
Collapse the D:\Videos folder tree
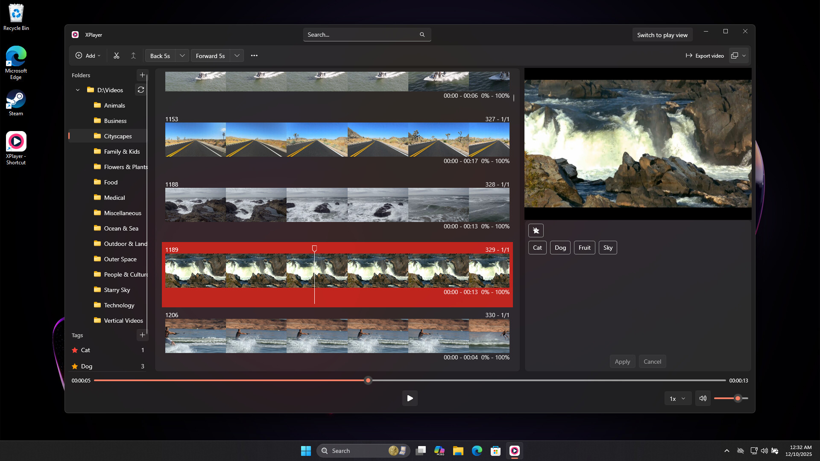point(78,90)
